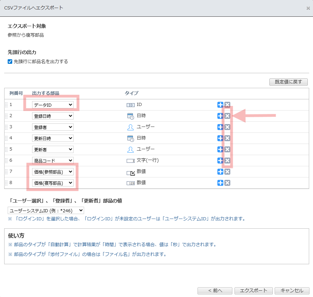The width and height of the screenshot is (313, 297).
Task: Open the 更新者 dropdown
Action: point(53,150)
